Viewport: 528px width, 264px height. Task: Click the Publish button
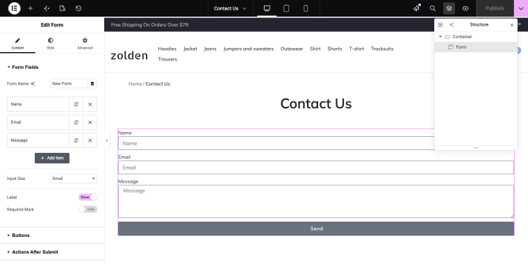(x=495, y=8)
